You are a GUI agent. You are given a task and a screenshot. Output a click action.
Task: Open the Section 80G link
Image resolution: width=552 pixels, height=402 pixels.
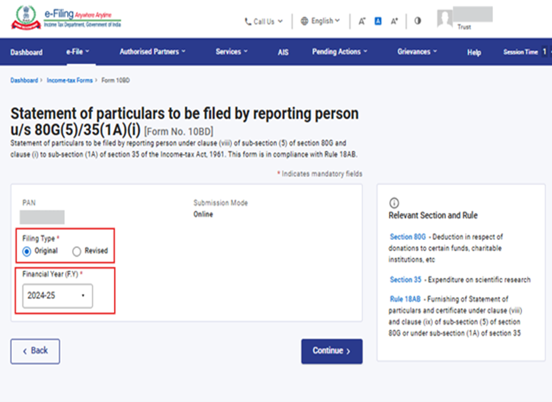tap(408, 237)
